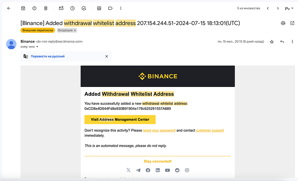
Task: Open Binance's Telegram social icon
Action: tap(138, 170)
